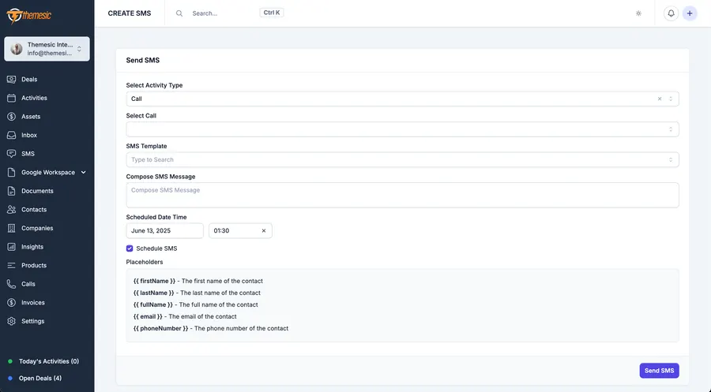Click the Settings gear icon
The height and width of the screenshot is (392, 711).
click(11, 321)
